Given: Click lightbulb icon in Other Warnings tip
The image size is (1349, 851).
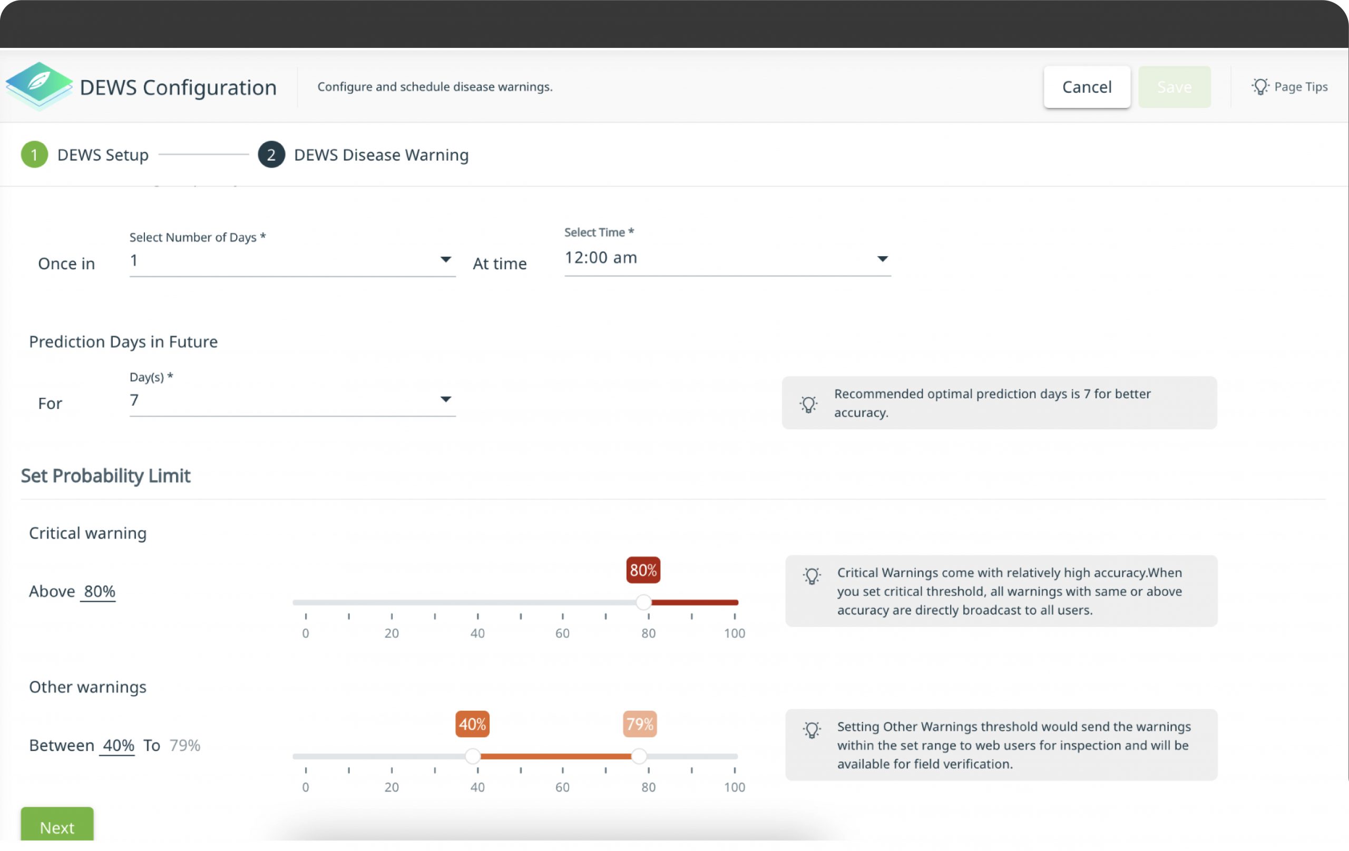Looking at the screenshot, I should coord(812,729).
